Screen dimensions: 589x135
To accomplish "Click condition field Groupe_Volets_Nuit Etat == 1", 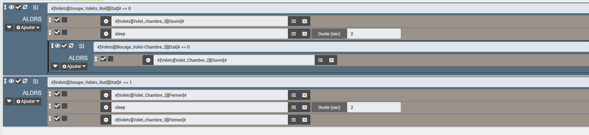I will [318, 82].
